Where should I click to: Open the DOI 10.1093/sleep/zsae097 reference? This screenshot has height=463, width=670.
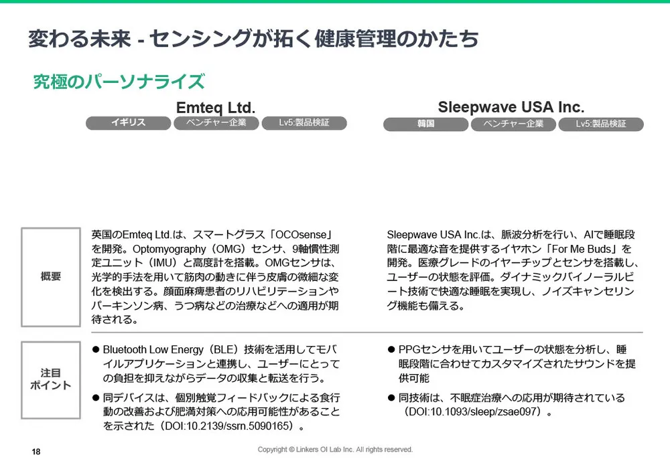coord(476,412)
